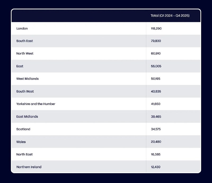Select the East region row label

20,66
